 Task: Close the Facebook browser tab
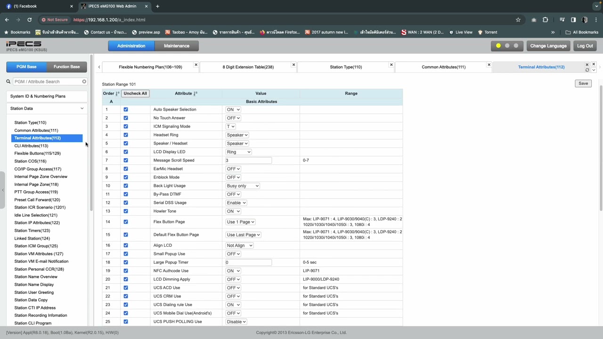tap(72, 6)
